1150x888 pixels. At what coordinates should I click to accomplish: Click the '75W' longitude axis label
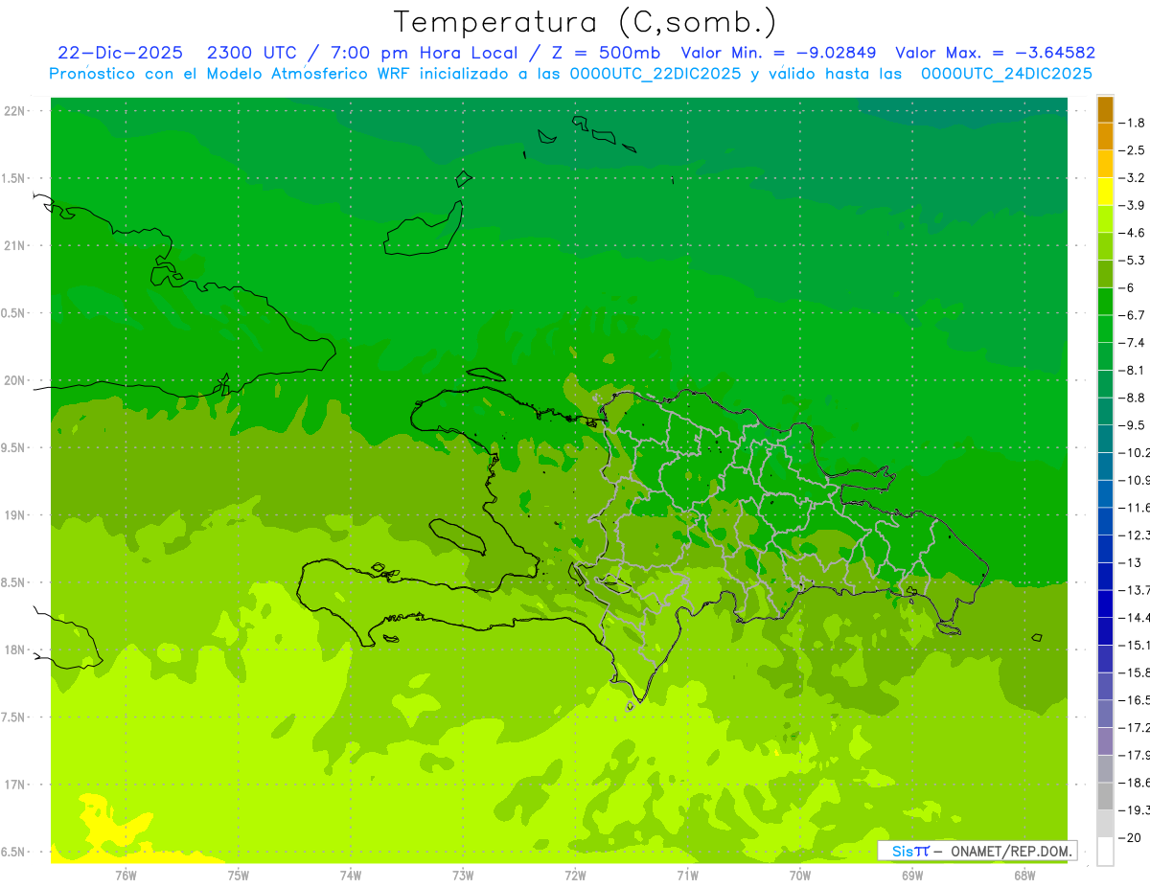point(239,876)
